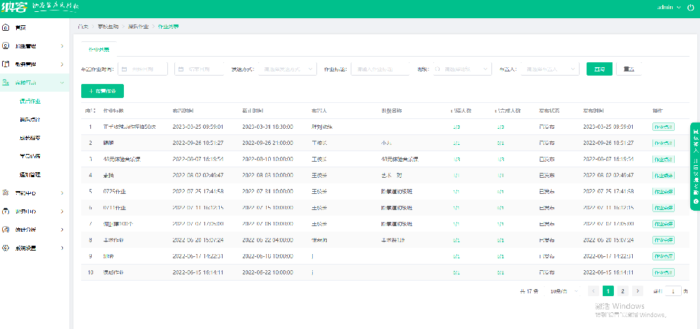Click the '共 17 条' total count text
The width and height of the screenshot is (700, 329).
(x=529, y=291)
